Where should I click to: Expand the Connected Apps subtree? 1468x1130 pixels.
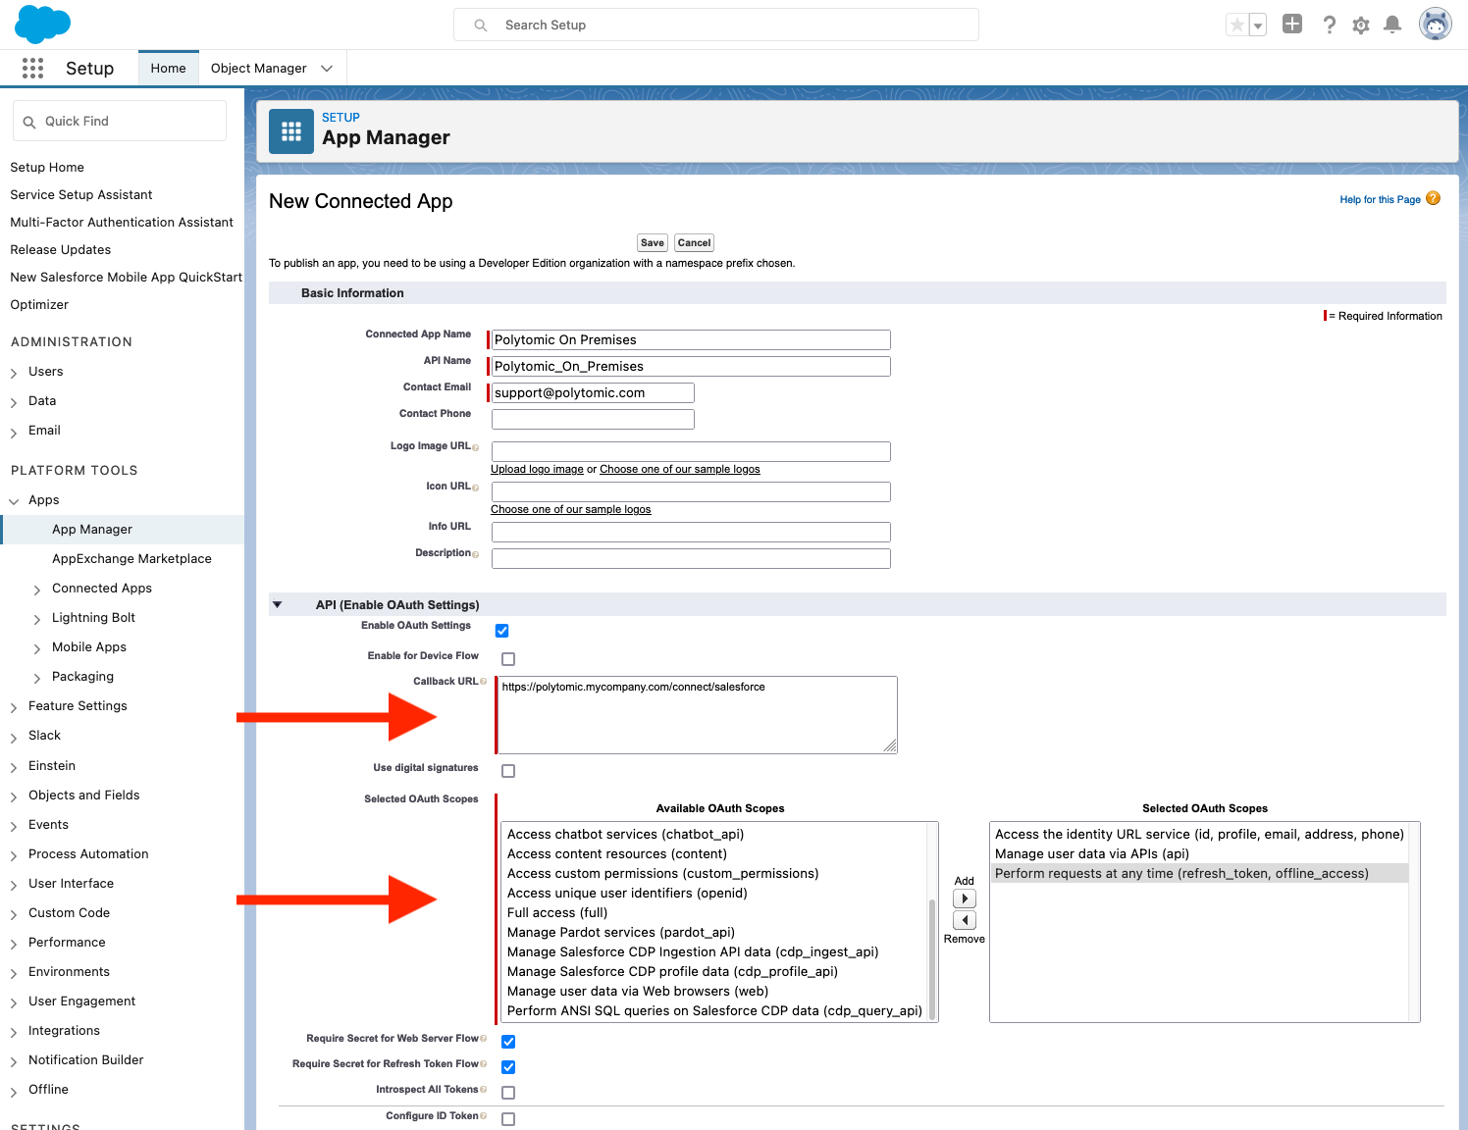(x=37, y=591)
